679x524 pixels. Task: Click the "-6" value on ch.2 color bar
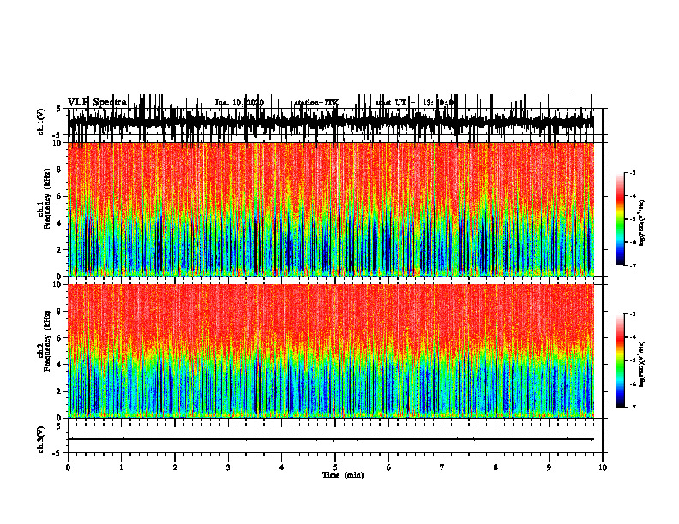632,384
